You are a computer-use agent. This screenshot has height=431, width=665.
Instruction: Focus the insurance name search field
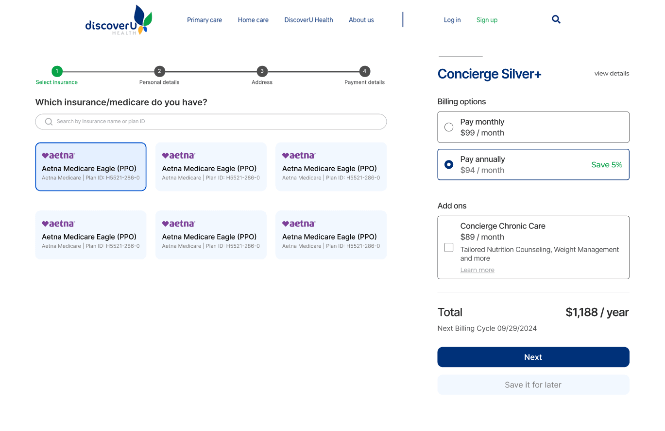click(211, 122)
